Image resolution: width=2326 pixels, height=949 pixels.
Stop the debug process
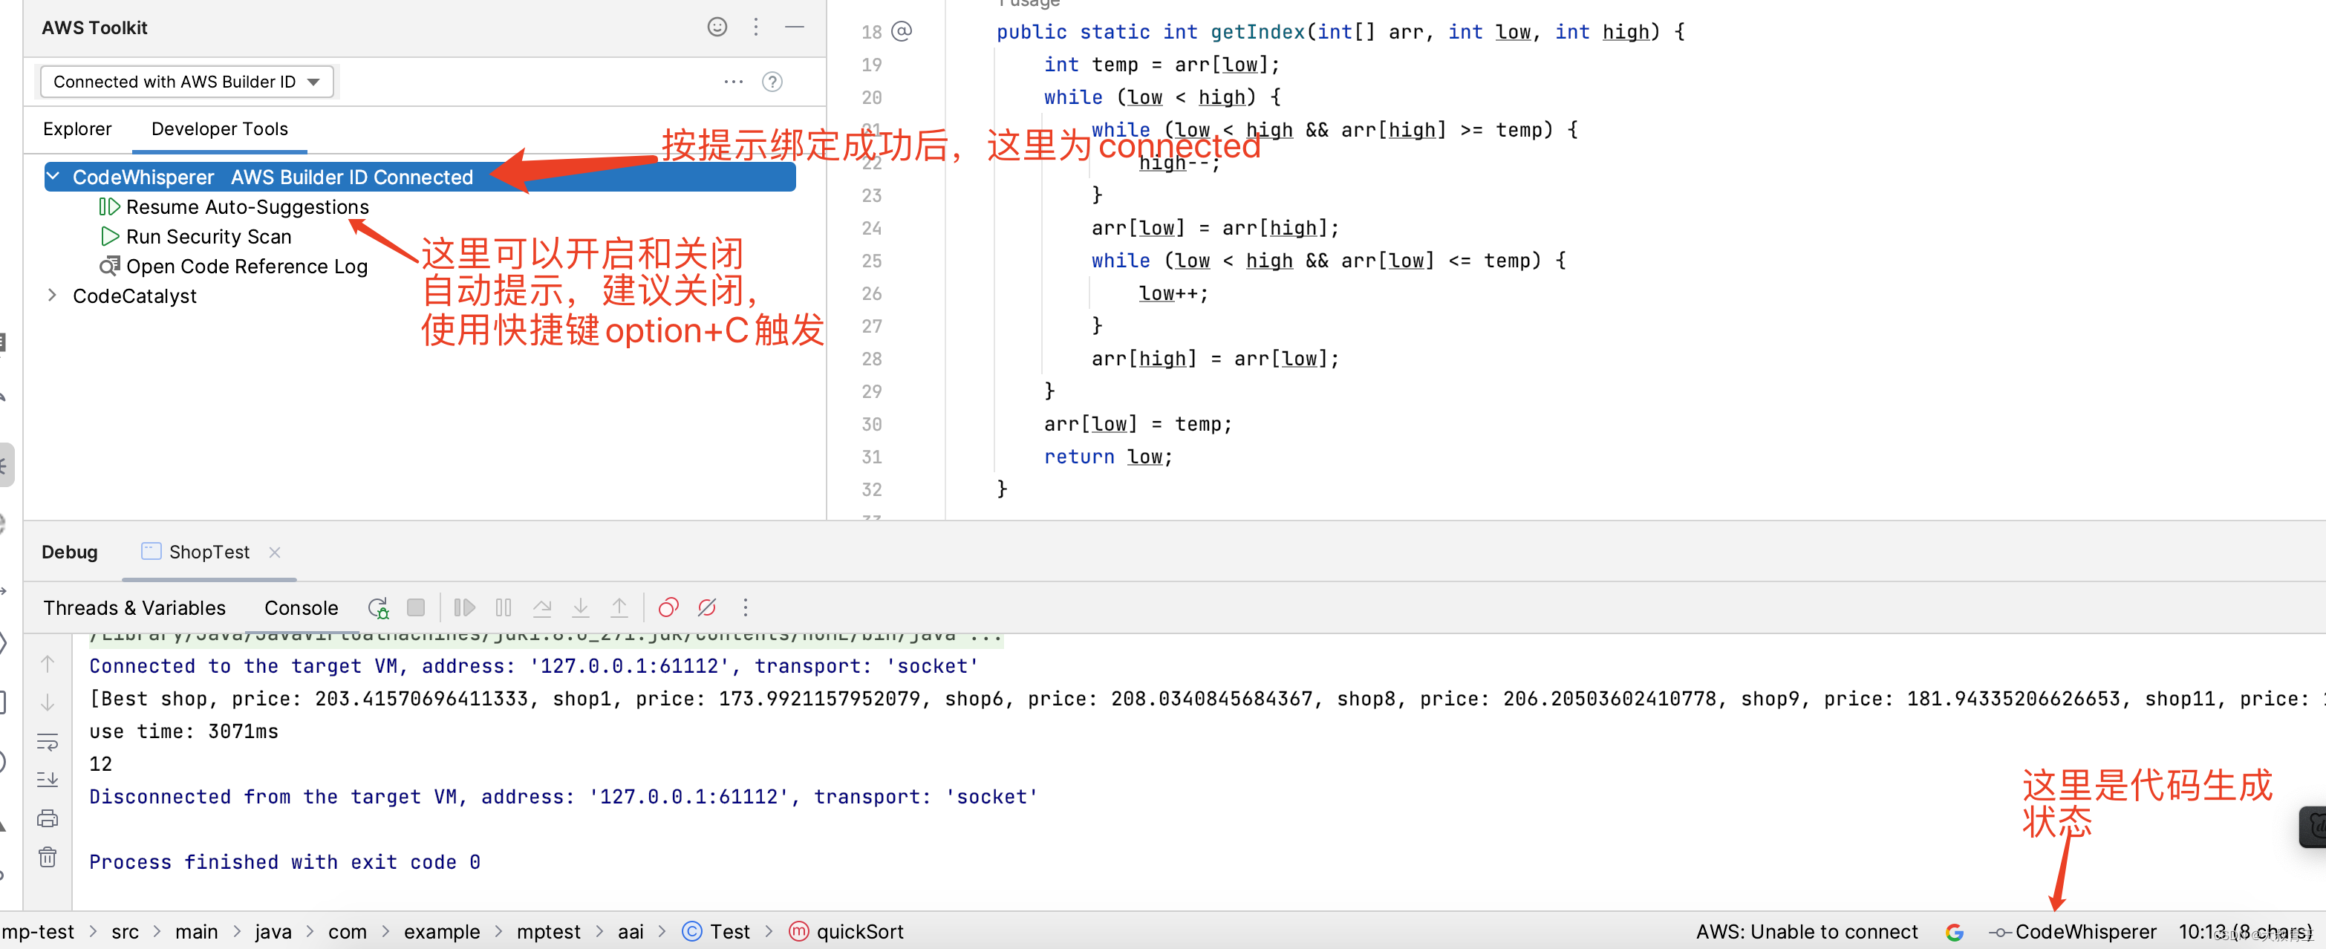coord(417,607)
